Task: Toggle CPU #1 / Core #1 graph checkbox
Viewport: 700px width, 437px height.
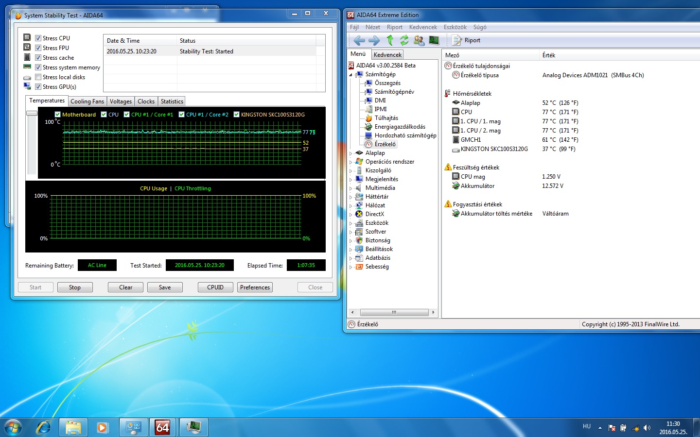Action: tap(126, 115)
